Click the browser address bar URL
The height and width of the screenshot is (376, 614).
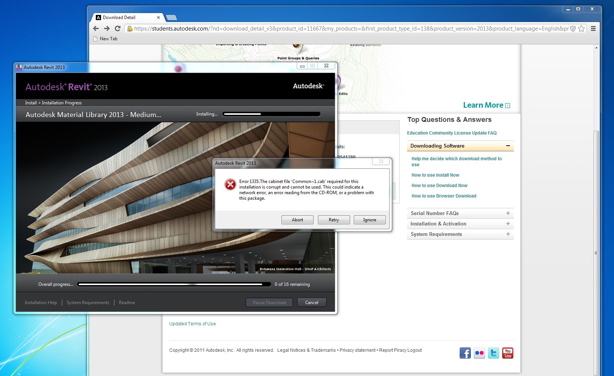351,29
